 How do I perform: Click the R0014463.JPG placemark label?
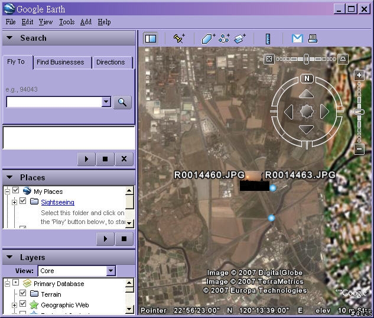(x=300, y=175)
